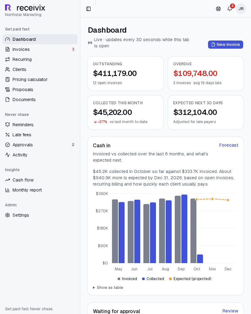This screenshot has width=251, height=314.
Task: Expand Show as table
Action: (x=108, y=288)
